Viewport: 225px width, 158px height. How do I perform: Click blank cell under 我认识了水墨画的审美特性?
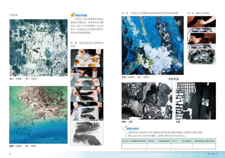pos(134,146)
